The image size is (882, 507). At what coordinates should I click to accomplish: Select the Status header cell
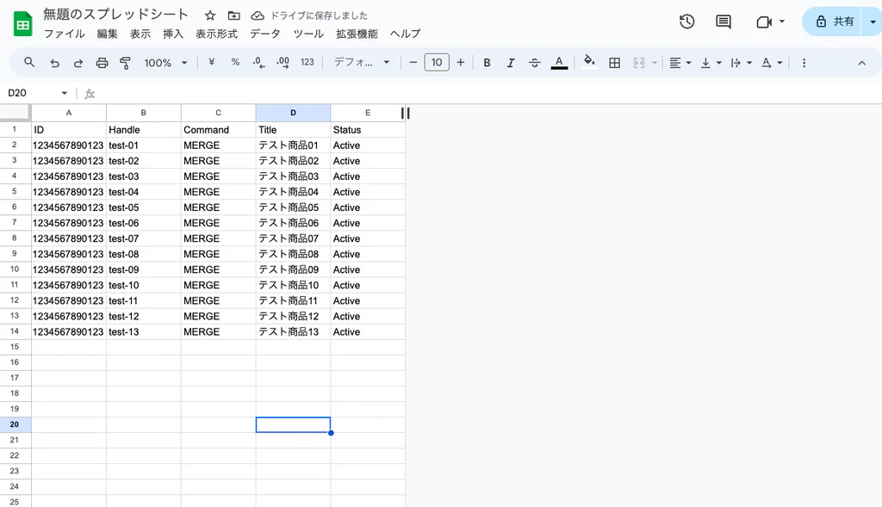pos(368,130)
